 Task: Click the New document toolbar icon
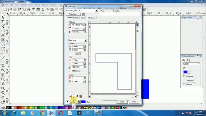point(5,9)
